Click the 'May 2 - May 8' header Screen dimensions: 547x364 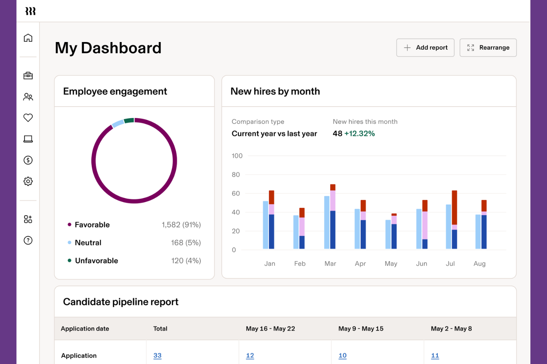coord(451,329)
